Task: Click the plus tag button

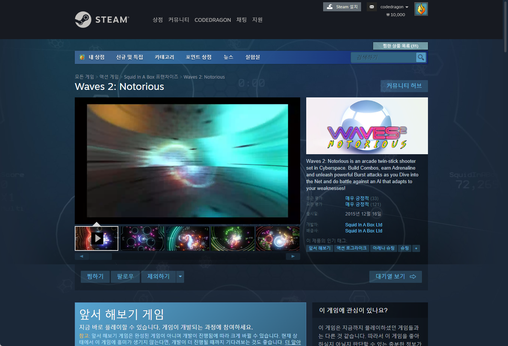Action: coord(416,248)
